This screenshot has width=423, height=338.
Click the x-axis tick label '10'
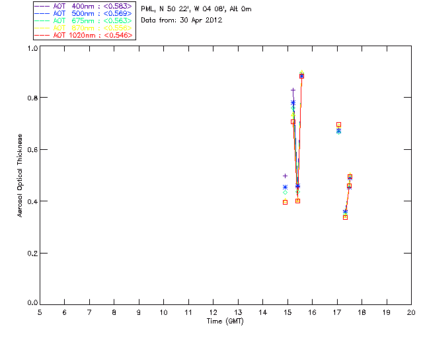click(x=163, y=312)
